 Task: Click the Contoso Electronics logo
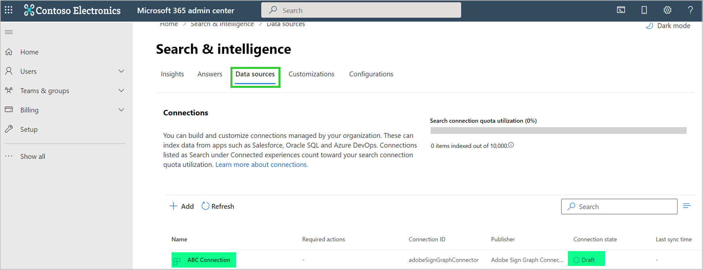point(72,10)
